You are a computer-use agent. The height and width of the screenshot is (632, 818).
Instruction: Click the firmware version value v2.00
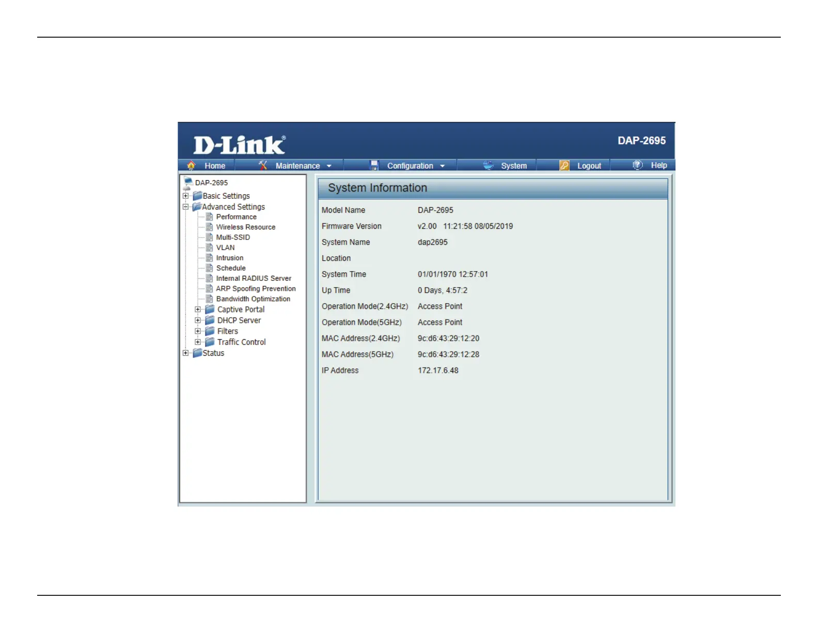tap(427, 226)
